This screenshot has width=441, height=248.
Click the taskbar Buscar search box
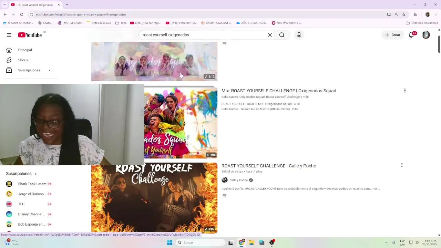[x=201, y=242]
